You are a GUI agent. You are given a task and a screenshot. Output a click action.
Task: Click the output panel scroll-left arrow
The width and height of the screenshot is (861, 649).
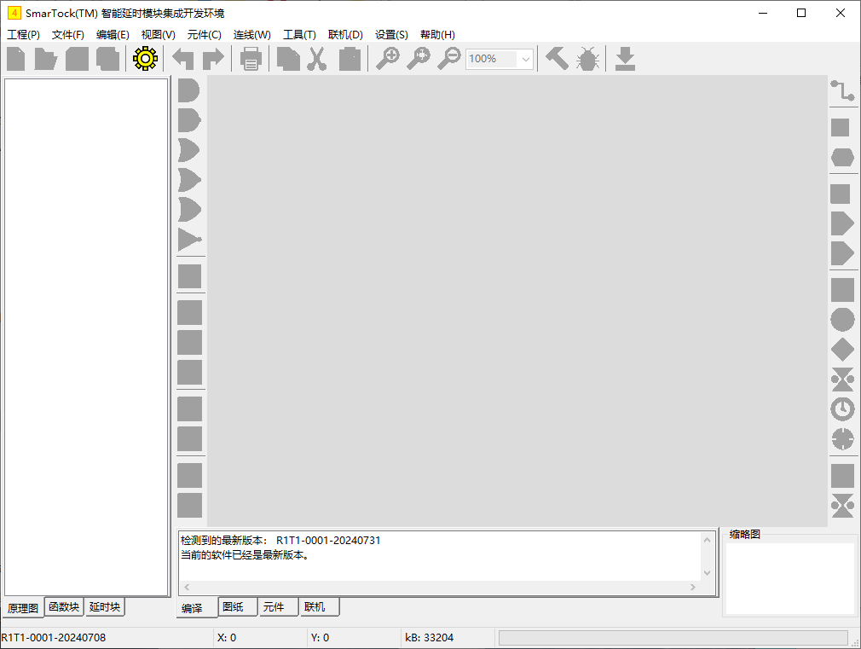pyautogui.click(x=187, y=587)
